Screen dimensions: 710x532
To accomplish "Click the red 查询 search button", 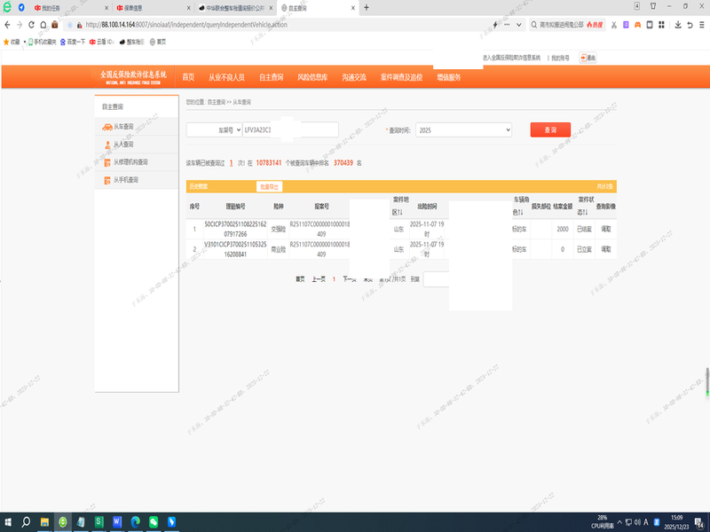I will [x=550, y=129].
